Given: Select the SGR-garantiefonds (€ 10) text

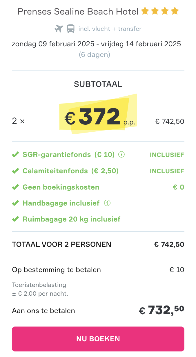Looking at the screenshot, I should click(x=69, y=155).
